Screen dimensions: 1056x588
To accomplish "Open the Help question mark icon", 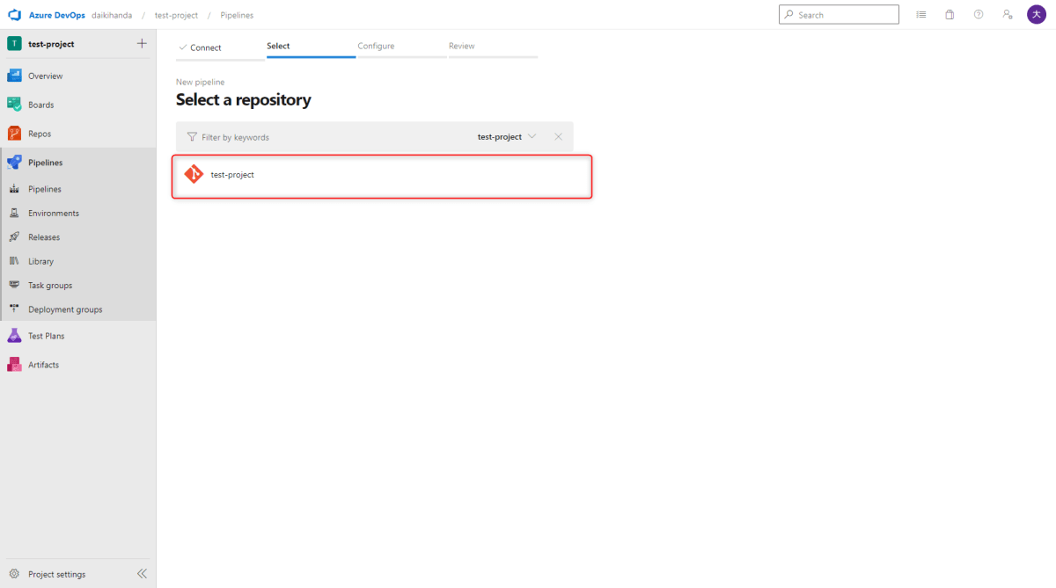I will 979,15.
